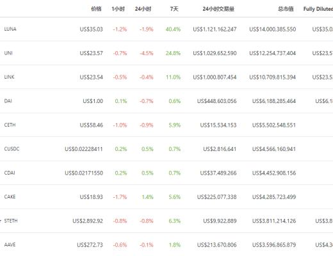
Task: Click CAKE market cap US$4,285,723,499
Action: pyautogui.click(x=274, y=197)
